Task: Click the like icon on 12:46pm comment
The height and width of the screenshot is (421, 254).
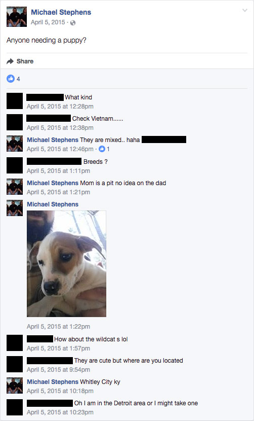Action: tap(102, 149)
